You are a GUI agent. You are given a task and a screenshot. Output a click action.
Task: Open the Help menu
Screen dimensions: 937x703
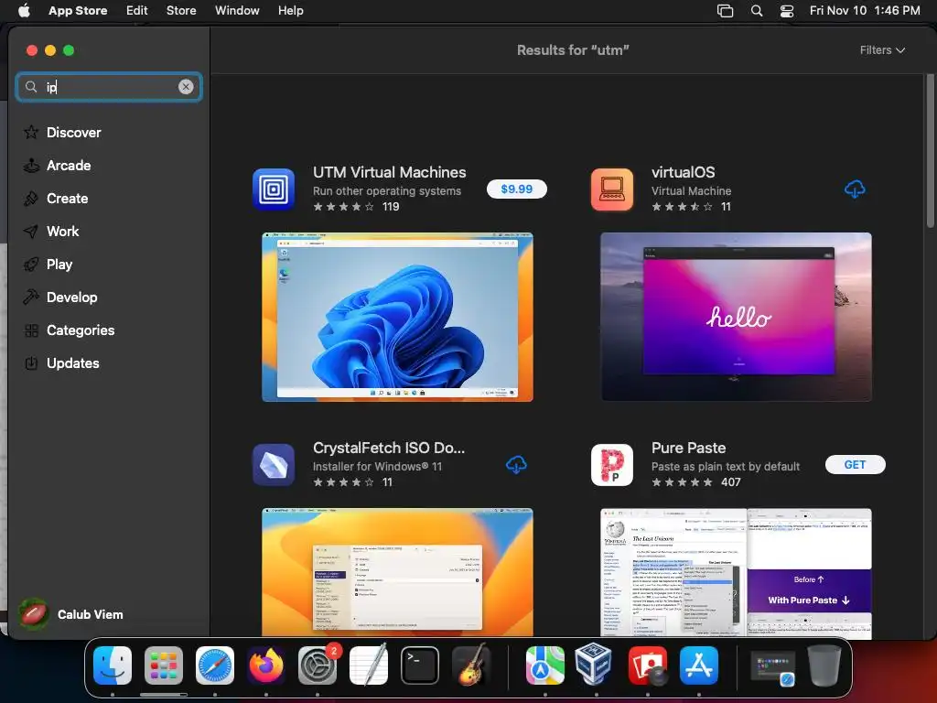pos(290,11)
